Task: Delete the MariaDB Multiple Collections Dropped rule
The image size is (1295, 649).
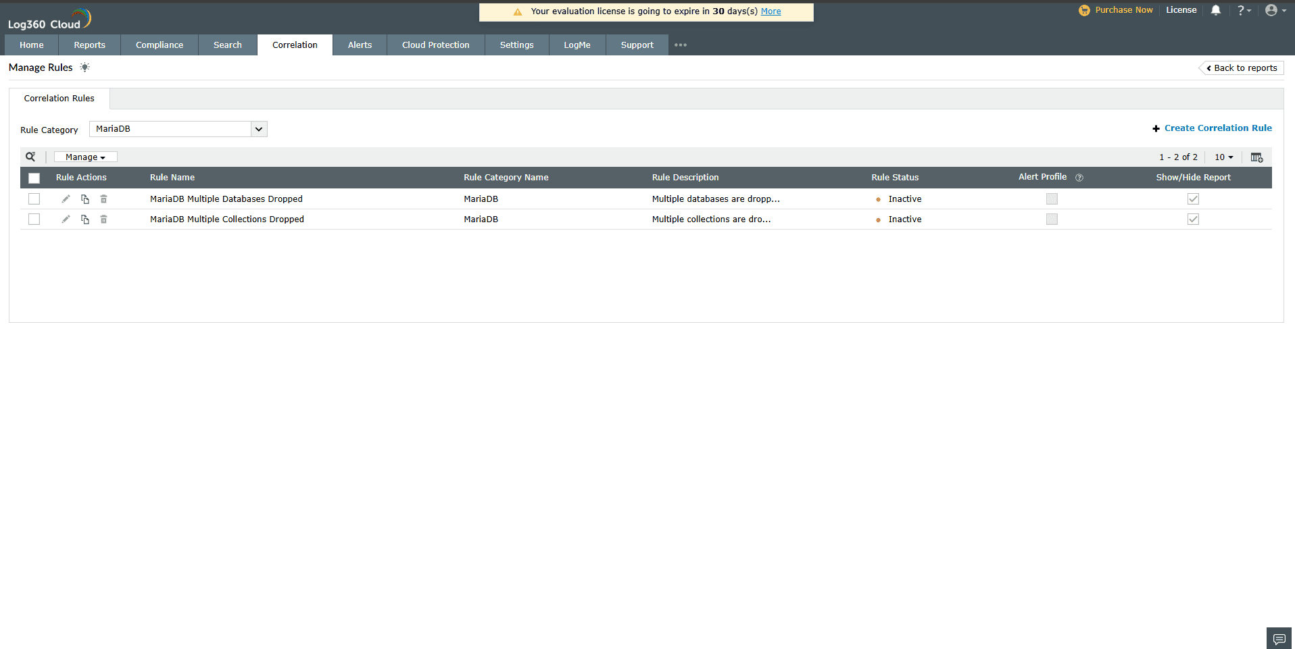Action: pyautogui.click(x=103, y=219)
